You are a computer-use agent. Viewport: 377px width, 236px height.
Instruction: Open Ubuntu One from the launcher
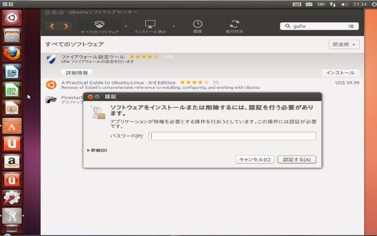12,144
